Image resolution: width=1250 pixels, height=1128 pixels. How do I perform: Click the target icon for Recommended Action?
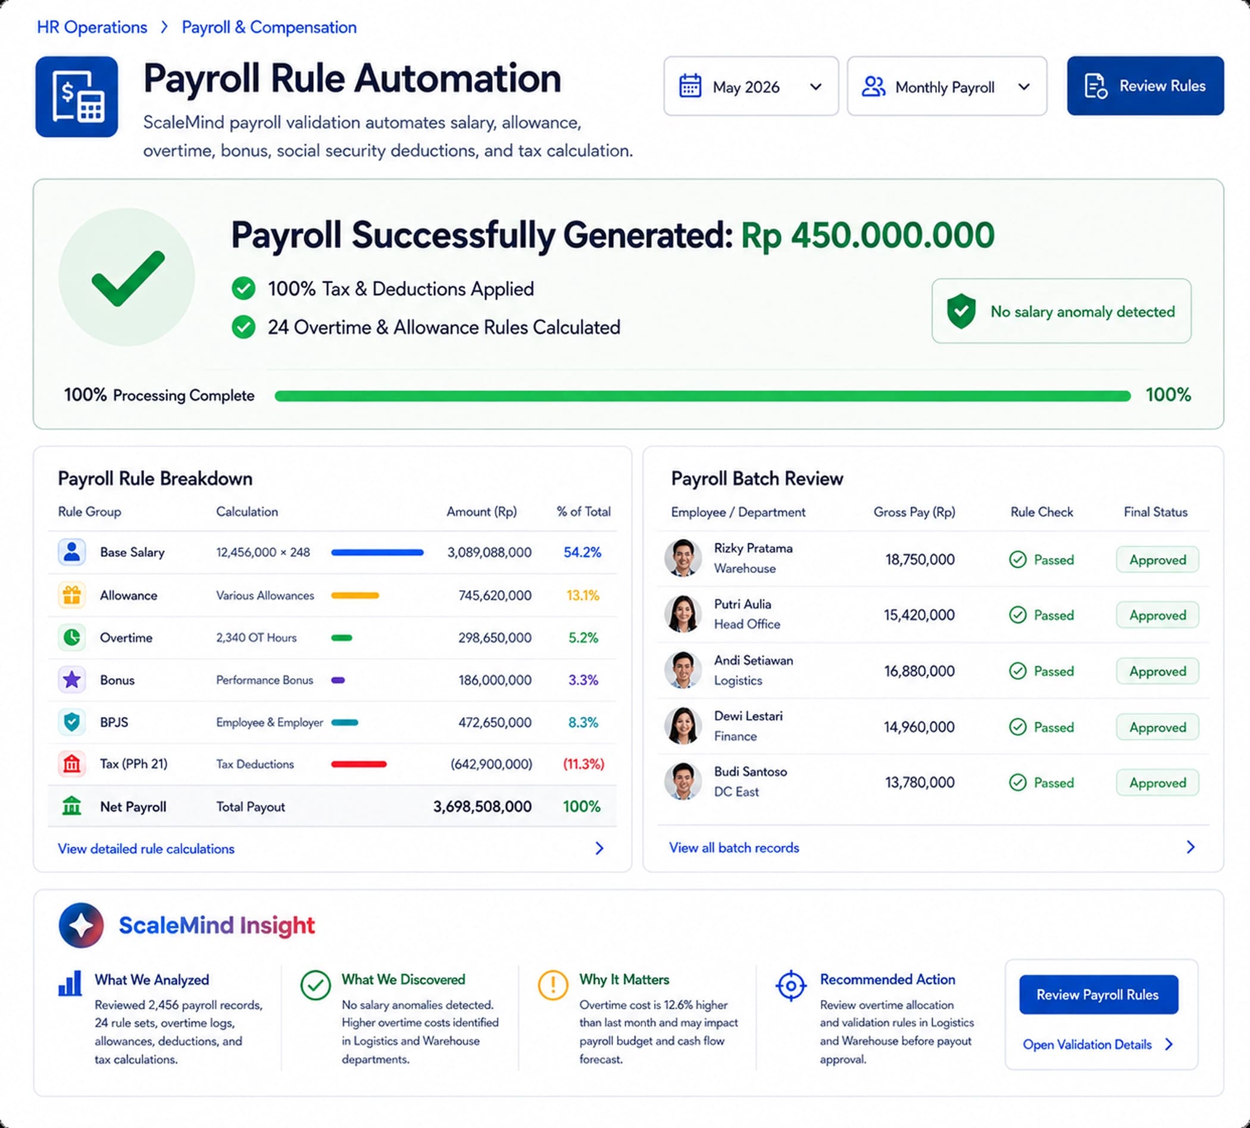click(x=790, y=985)
